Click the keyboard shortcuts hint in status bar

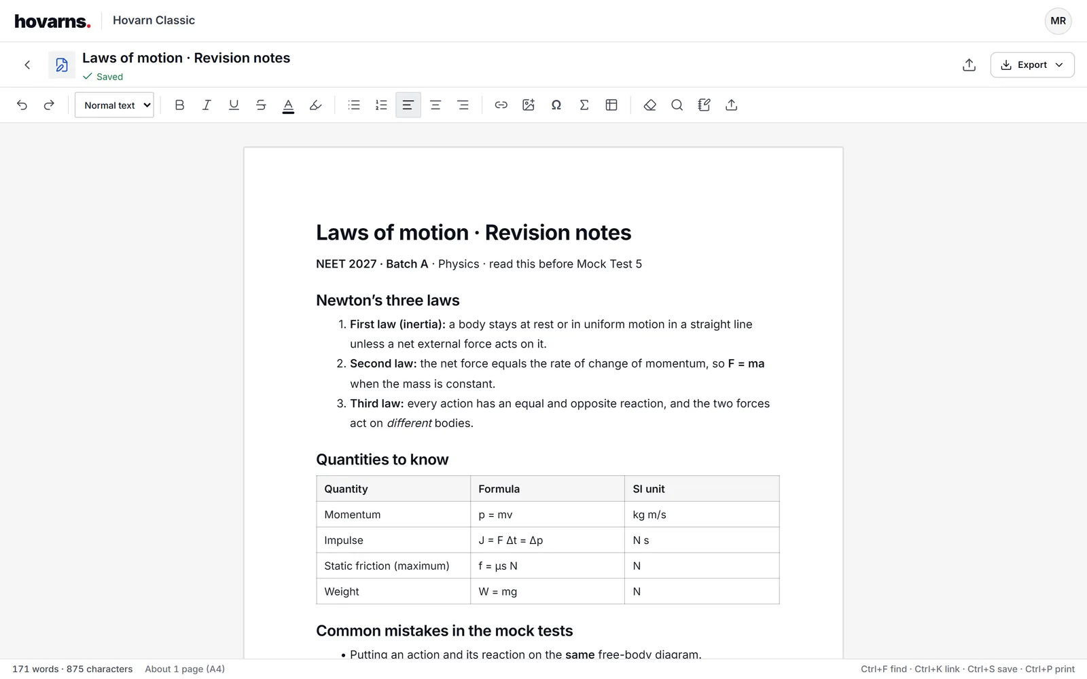coord(967,669)
